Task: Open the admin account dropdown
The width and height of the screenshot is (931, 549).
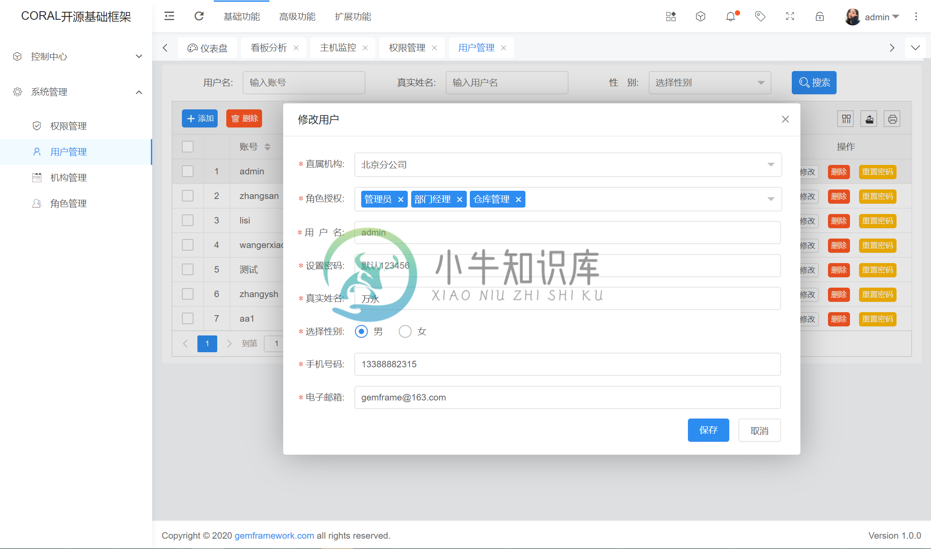Action: coord(882,17)
